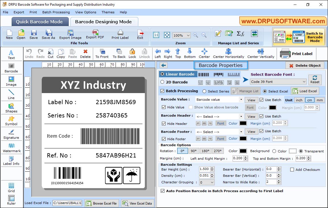Screen dimensions: 328x208
Task: Switch to Quick Barcode Mode tab
Action: [40, 22]
